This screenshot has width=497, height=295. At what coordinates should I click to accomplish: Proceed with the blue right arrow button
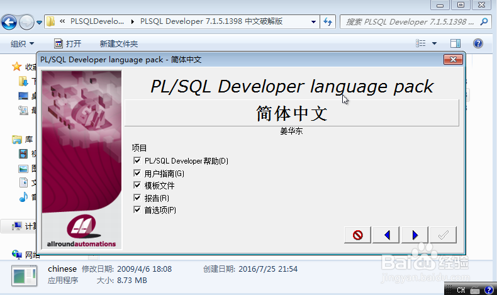[x=415, y=235]
